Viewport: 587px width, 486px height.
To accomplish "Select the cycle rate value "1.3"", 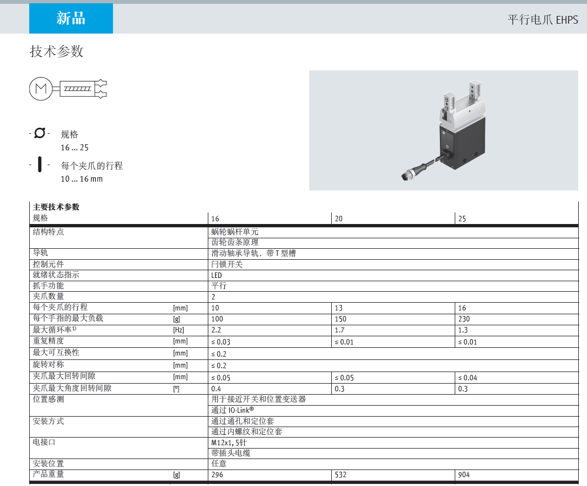I will [x=463, y=330].
